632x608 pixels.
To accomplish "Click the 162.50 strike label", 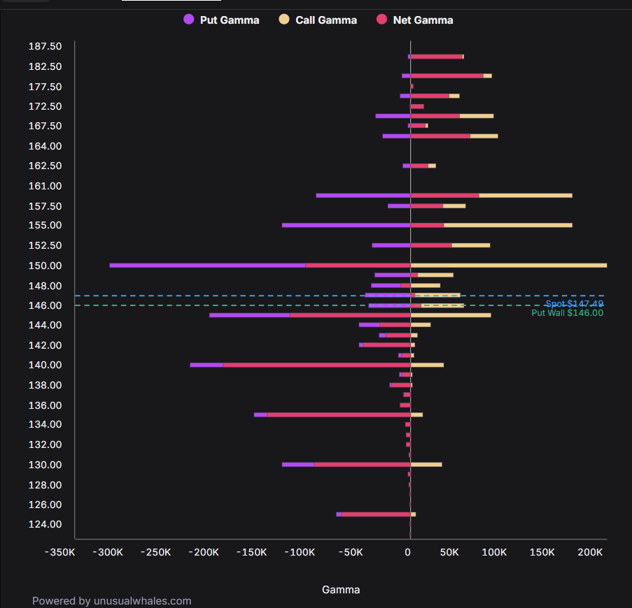I will 45,166.
